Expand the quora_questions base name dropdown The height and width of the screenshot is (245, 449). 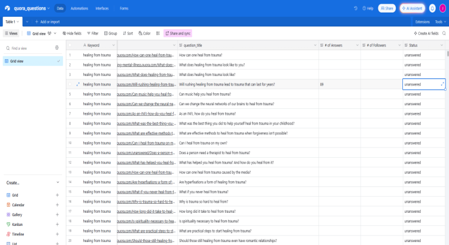pos(48,8)
